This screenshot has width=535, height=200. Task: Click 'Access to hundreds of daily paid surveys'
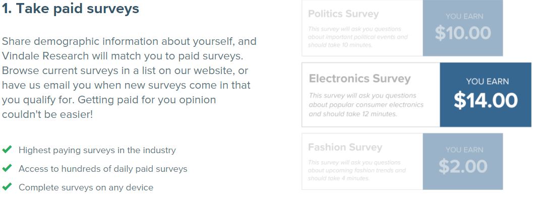(x=103, y=169)
